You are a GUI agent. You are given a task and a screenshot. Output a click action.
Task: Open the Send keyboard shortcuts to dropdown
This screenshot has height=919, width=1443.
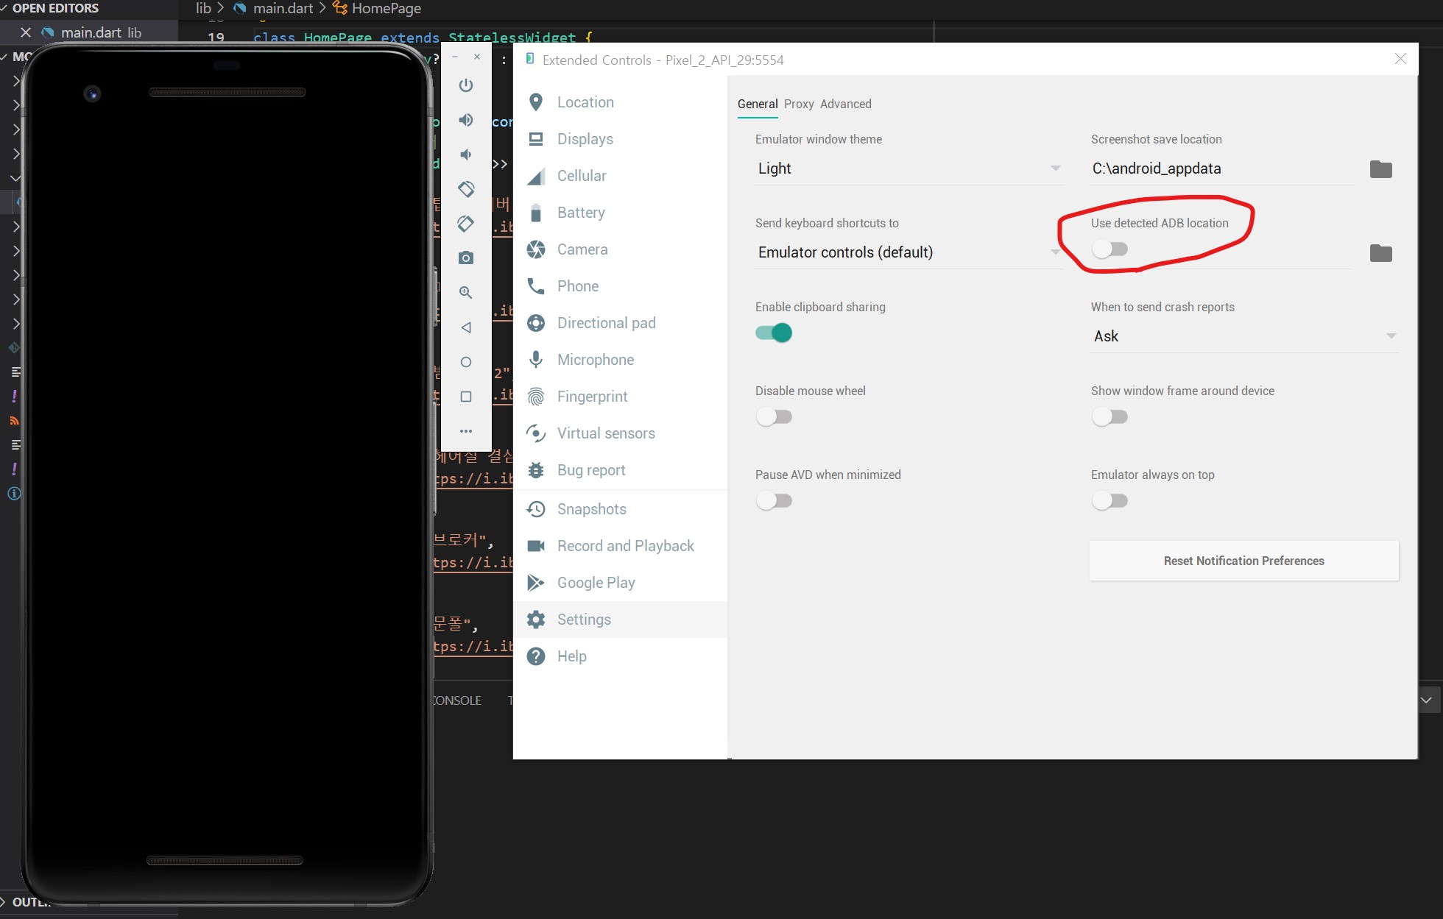click(909, 252)
